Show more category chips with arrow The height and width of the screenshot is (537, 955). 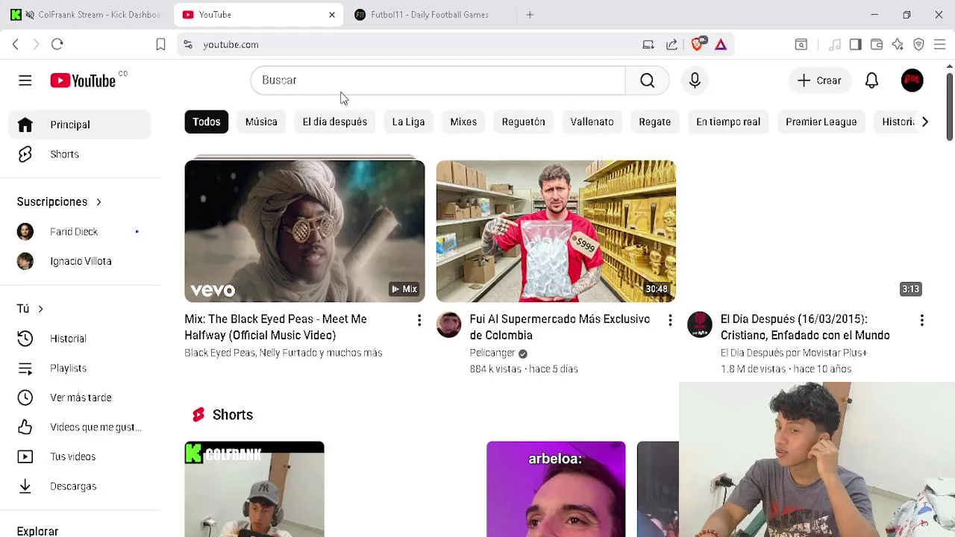coord(924,122)
